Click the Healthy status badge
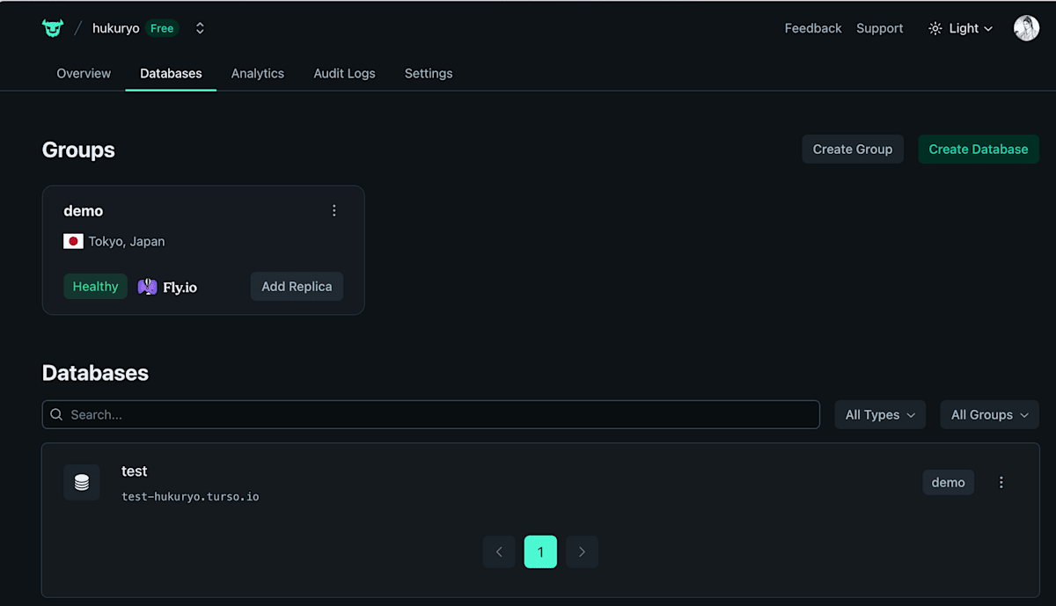Viewport: 1056px width, 606px height. 95,286
